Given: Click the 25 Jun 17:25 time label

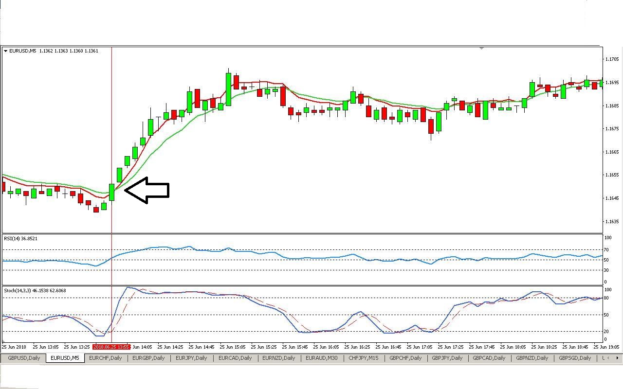Looking at the screenshot, I should click(451, 347).
